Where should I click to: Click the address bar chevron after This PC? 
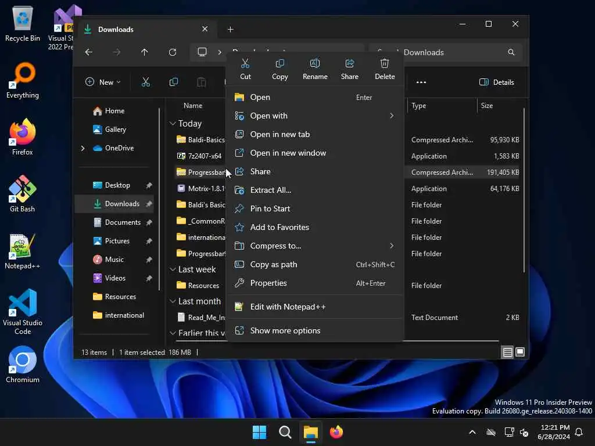click(220, 52)
